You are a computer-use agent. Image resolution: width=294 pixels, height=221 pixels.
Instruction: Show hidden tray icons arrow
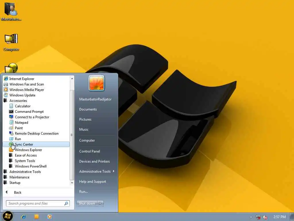[x=251, y=217]
